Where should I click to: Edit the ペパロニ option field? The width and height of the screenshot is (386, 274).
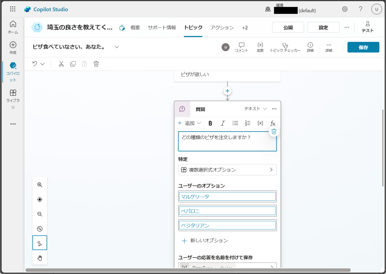(x=227, y=211)
